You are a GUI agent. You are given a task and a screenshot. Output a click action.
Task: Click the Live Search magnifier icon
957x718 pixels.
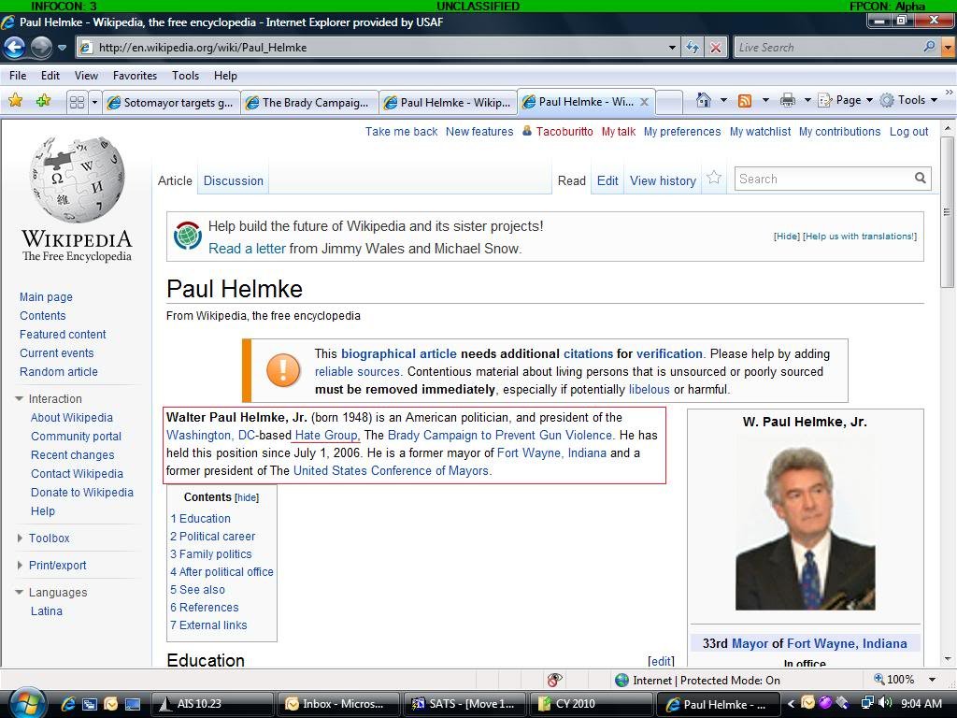930,47
